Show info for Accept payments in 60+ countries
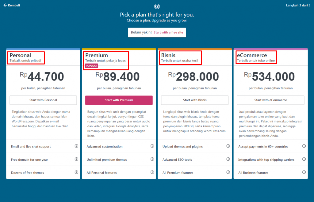 [304, 146]
